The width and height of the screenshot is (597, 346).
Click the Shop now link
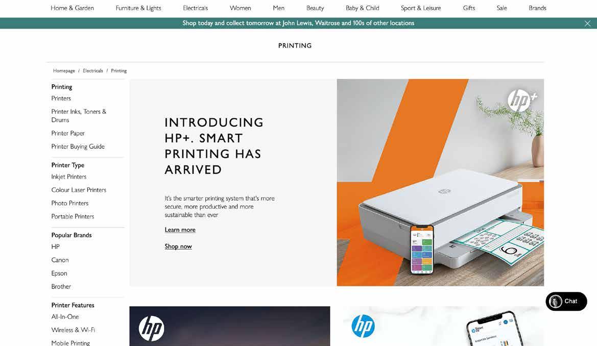(178, 246)
